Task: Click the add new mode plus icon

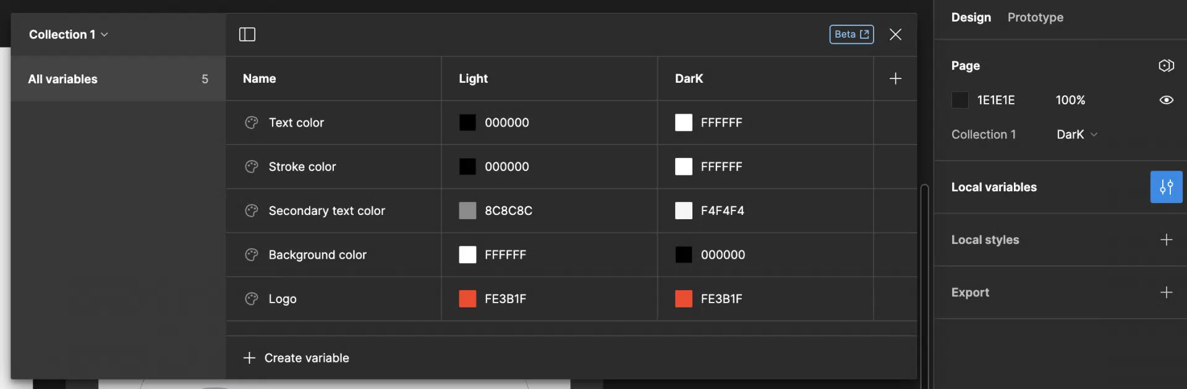Action: point(895,78)
